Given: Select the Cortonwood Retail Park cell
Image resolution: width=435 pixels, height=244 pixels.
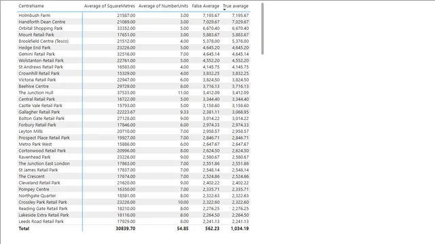Looking at the screenshot, I should [x=42, y=150].
